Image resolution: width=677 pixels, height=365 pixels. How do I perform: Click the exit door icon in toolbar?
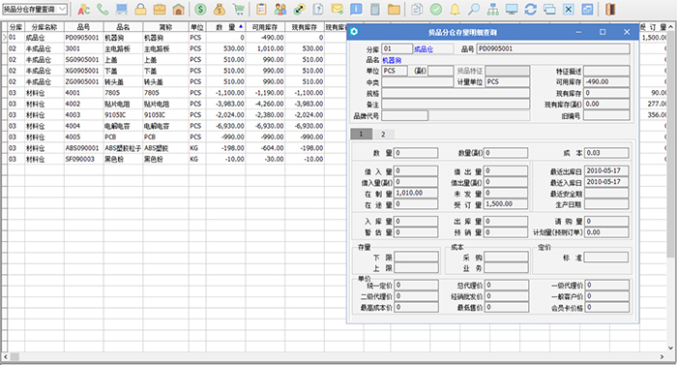[610, 9]
